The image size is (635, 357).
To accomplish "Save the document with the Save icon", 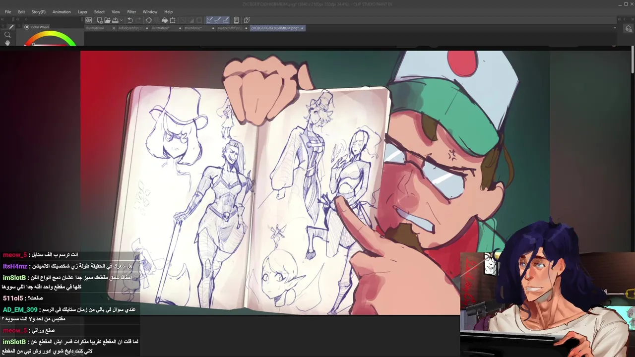I will [x=115, y=20].
